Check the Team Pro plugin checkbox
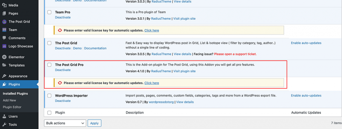This screenshot has width=342, height=129. pos(49,12)
